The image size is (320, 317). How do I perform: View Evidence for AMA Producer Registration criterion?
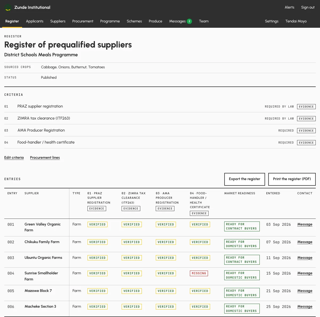[306, 130]
